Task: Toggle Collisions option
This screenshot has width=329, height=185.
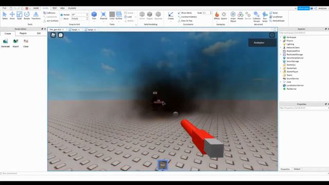Action: [49, 13]
